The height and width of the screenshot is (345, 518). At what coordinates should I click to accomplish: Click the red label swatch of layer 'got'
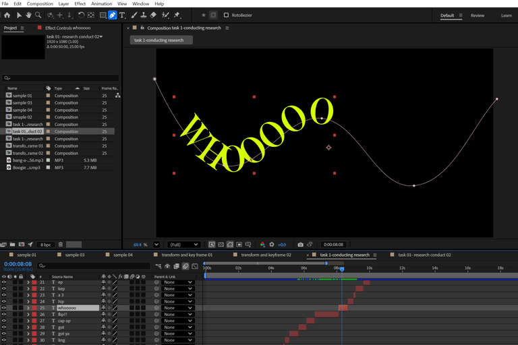tap(34, 327)
